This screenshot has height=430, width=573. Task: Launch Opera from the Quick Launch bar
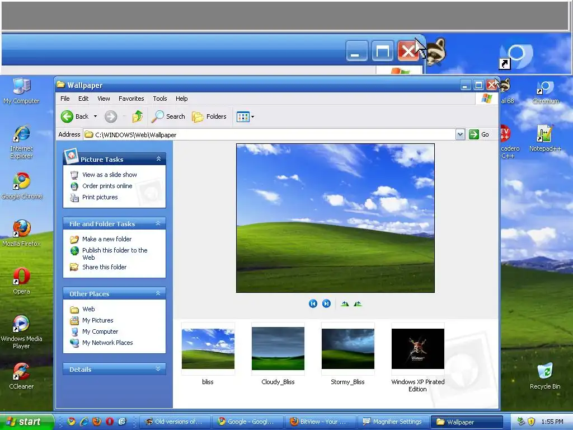coord(109,422)
